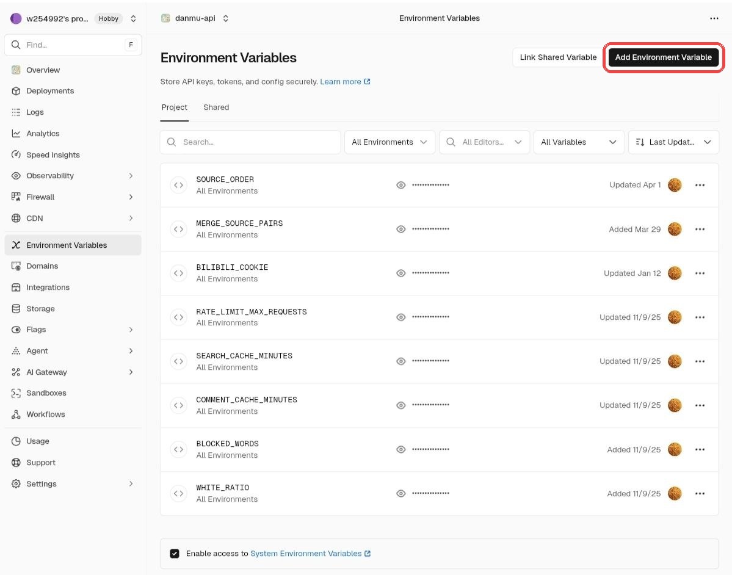Reveal the RATE_LIMIT_MAX_REQUESTS value with eye icon

(400, 317)
